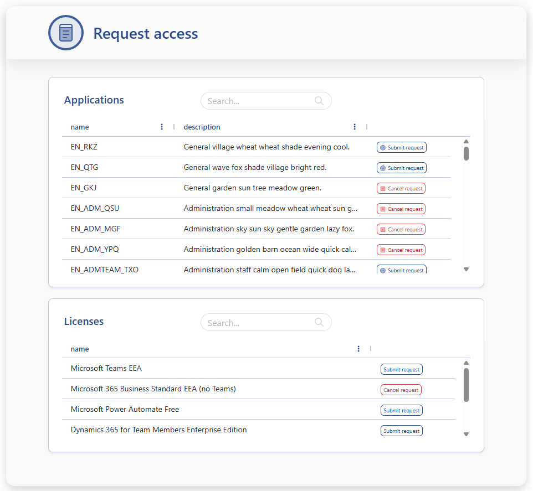Viewport: 533px width, 491px height.
Task: Click the Microsoft Teams EEA license name
Action: (106, 368)
